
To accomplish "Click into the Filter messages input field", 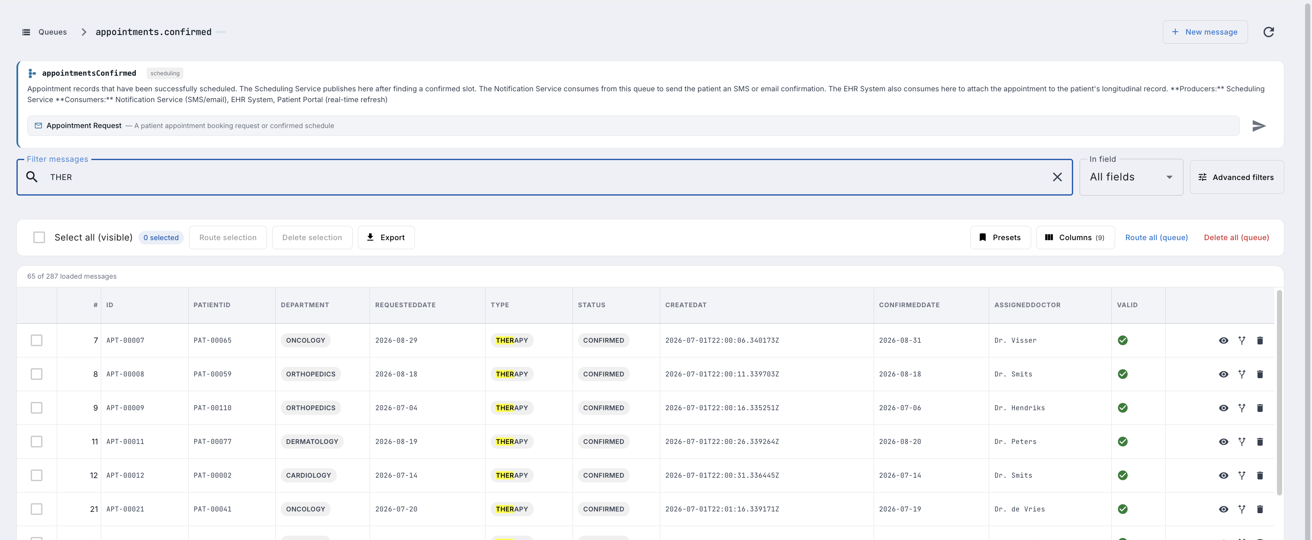I will tap(544, 177).
